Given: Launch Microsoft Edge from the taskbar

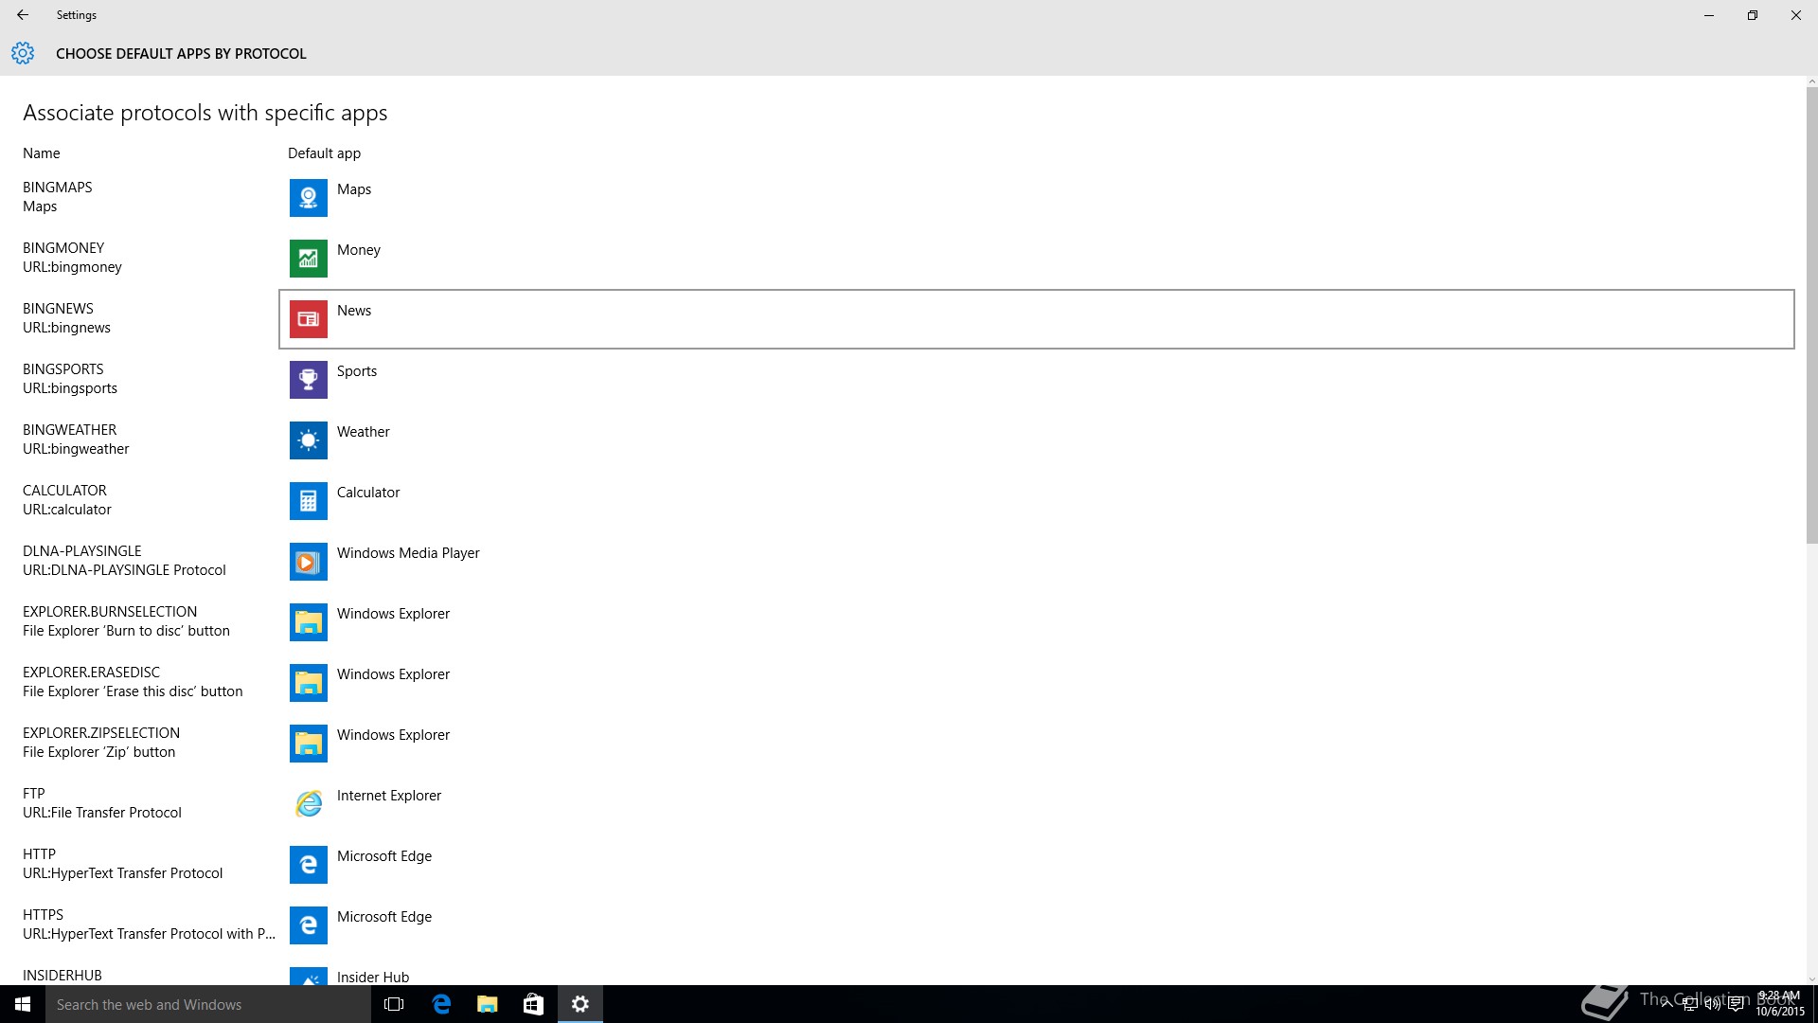Looking at the screenshot, I should [x=441, y=1004].
